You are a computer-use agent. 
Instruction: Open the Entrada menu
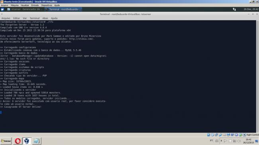pos(35,5)
